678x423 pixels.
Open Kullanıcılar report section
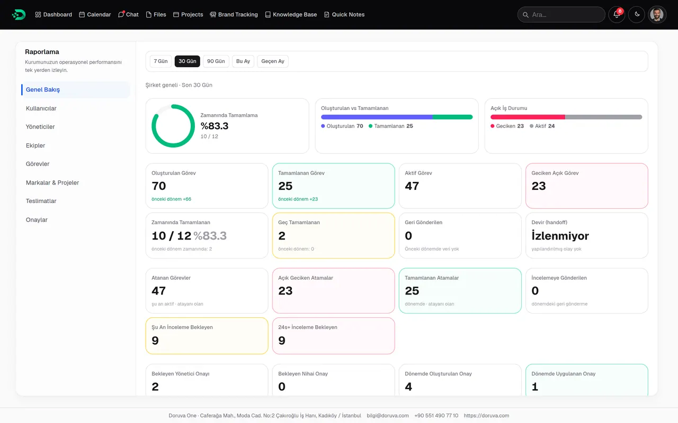tap(76, 108)
